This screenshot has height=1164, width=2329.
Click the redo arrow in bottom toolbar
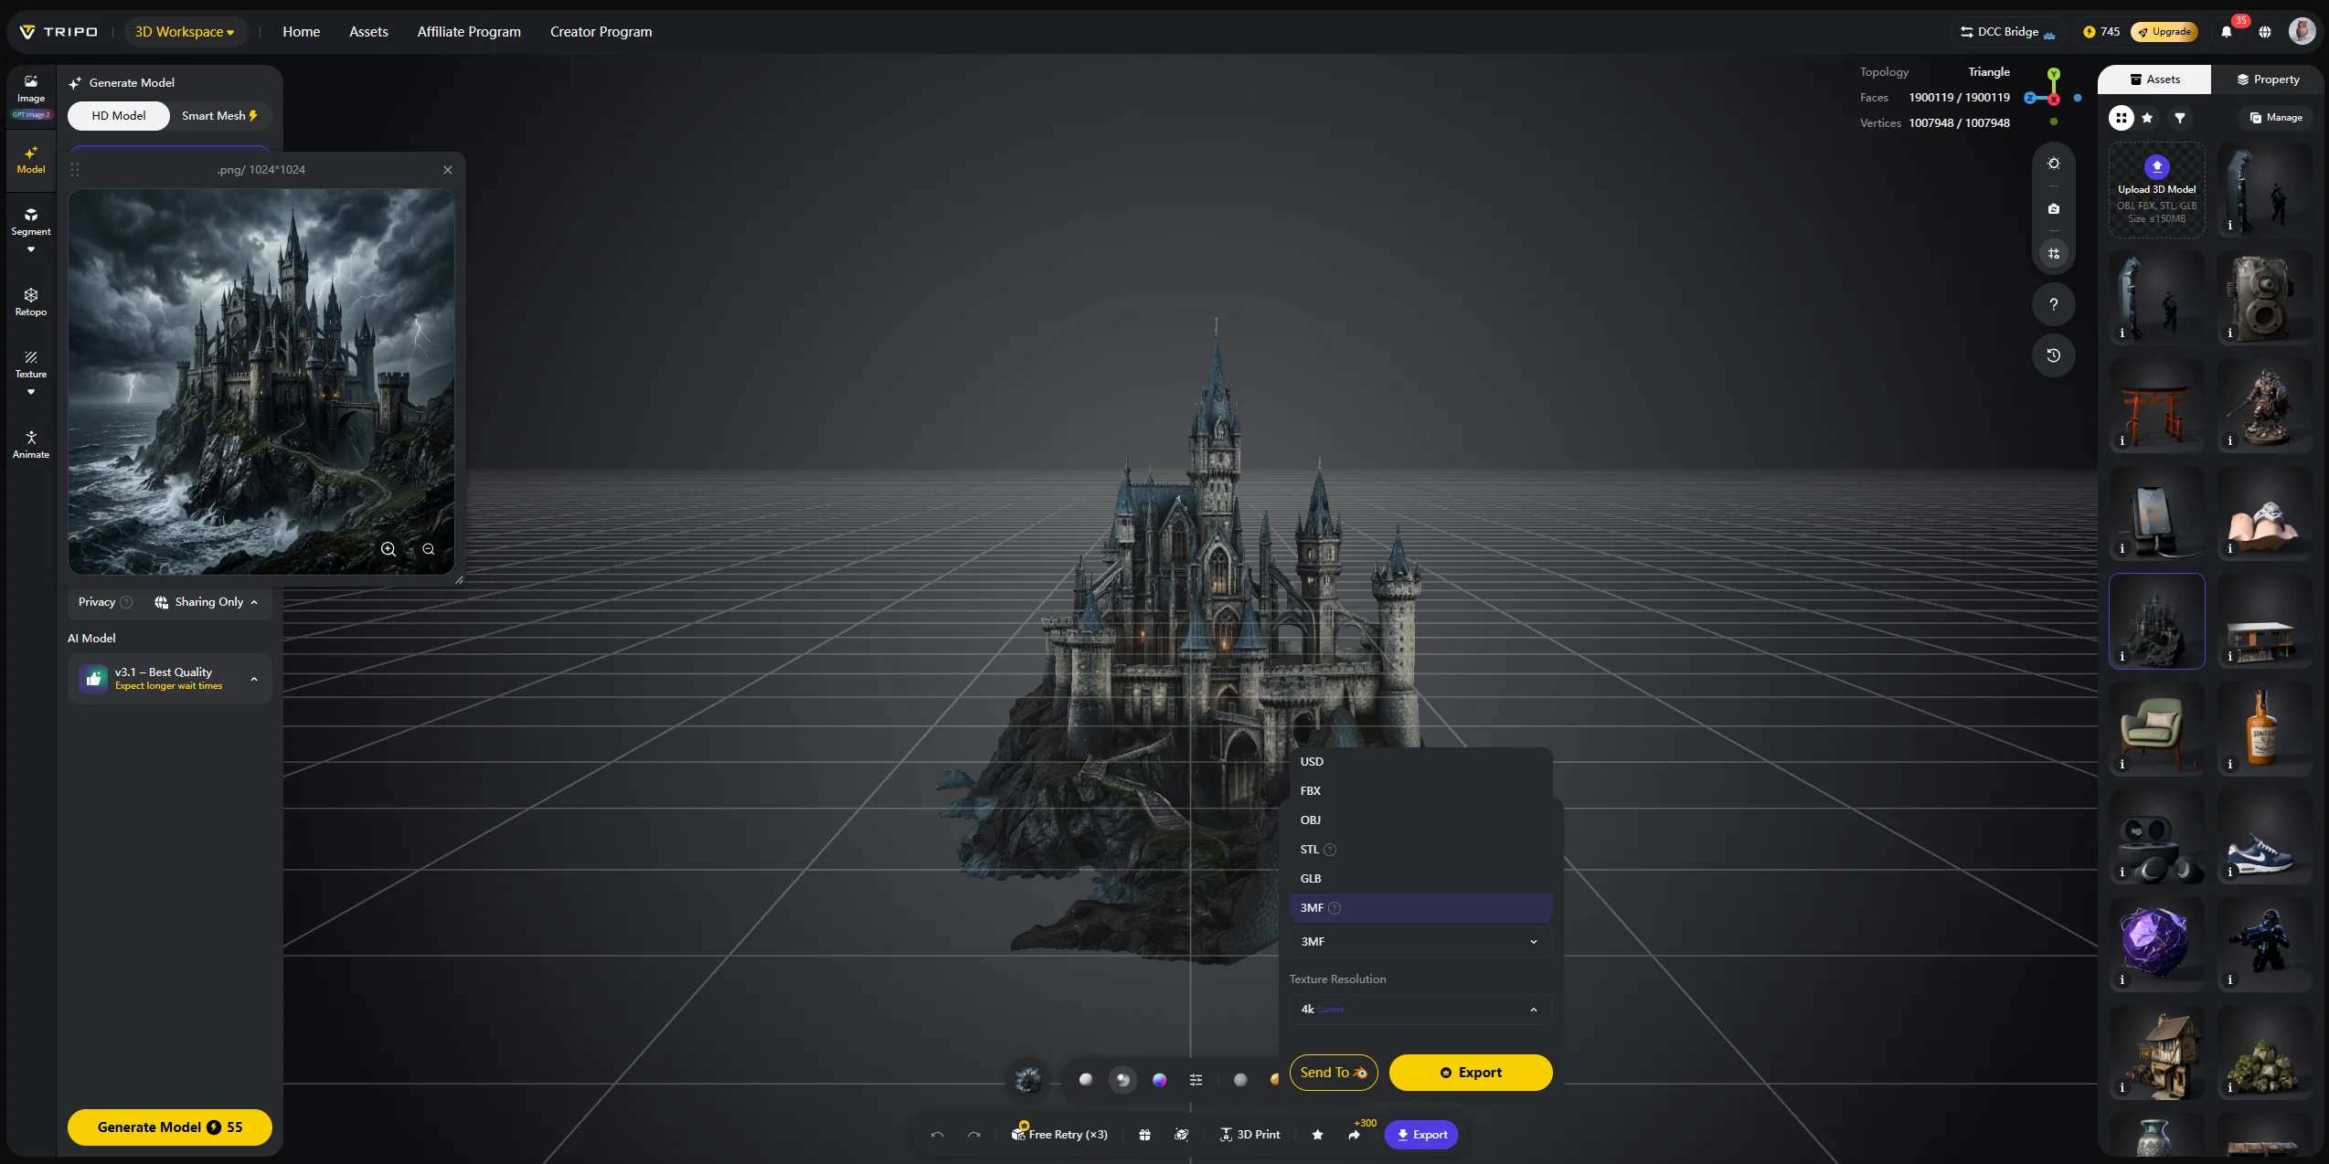(974, 1135)
